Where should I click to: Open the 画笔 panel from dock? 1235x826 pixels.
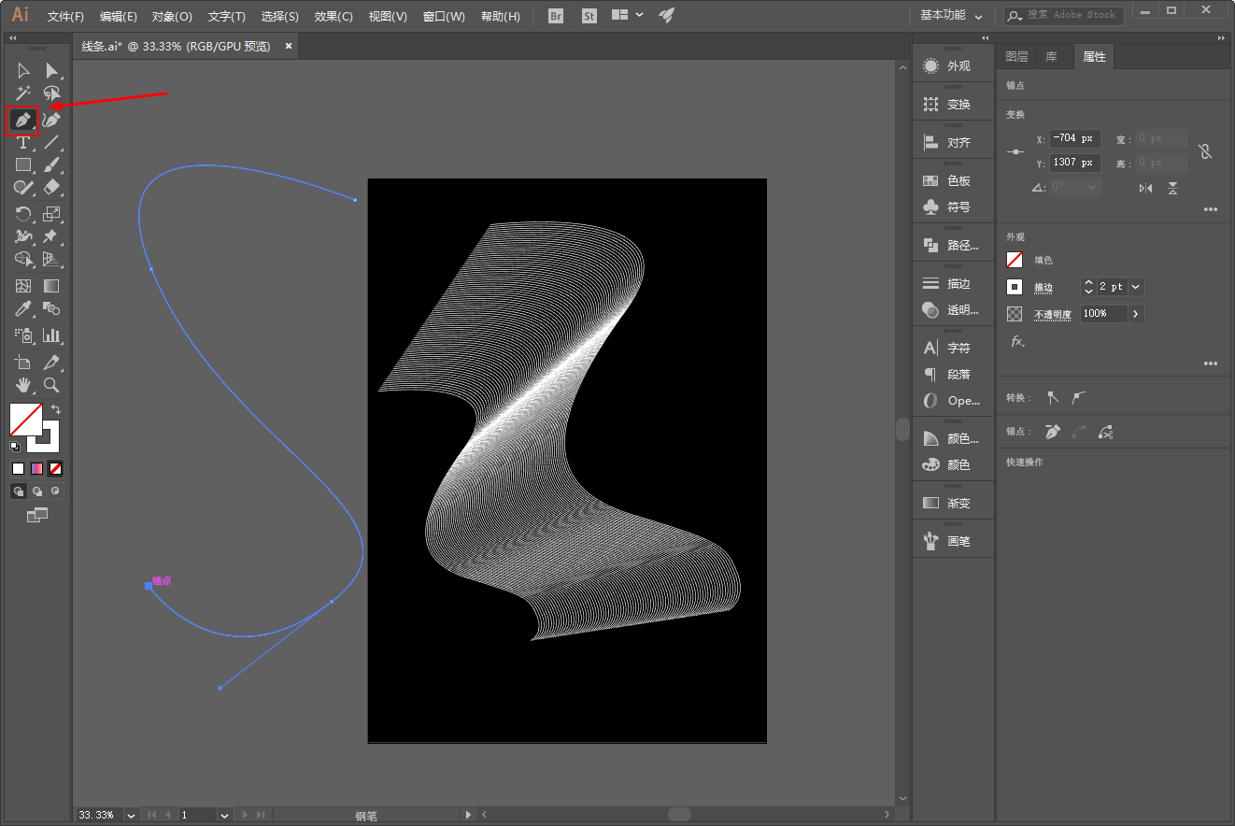(x=953, y=541)
